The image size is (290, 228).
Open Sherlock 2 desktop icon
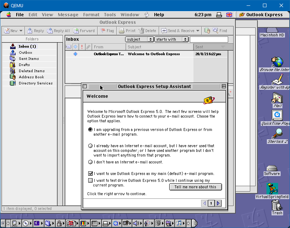click(277, 135)
